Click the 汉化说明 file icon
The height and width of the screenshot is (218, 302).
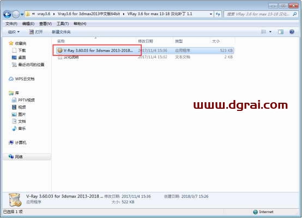pyautogui.click(x=60, y=57)
